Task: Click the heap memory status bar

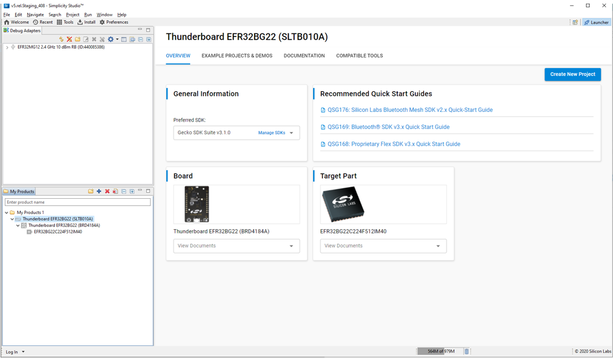Action: point(440,351)
